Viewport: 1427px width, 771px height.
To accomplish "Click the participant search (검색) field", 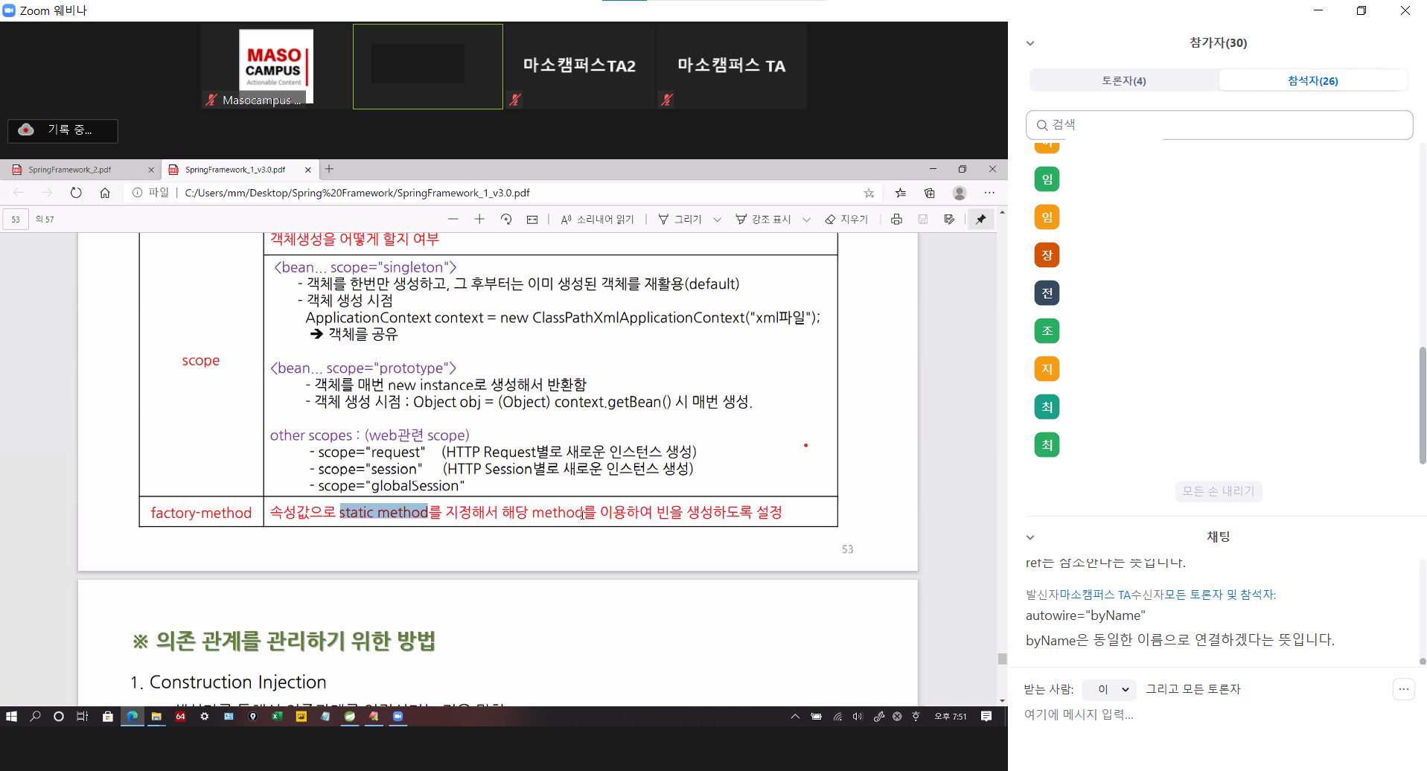I will [1219, 125].
